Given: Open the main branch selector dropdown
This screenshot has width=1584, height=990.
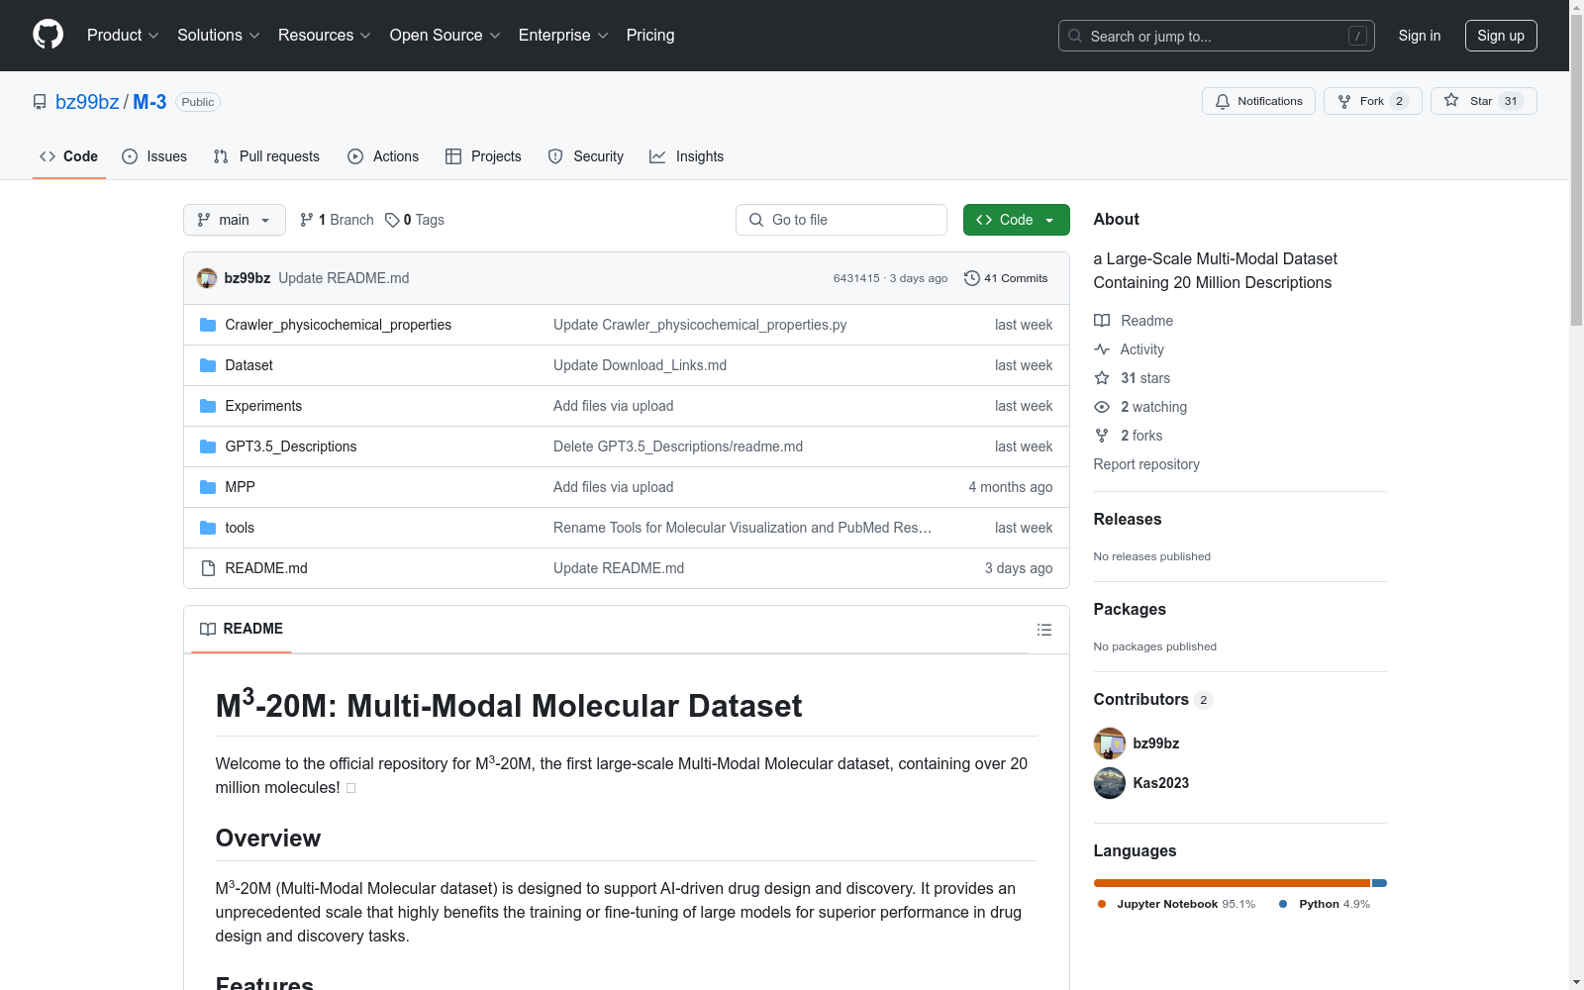Looking at the screenshot, I should pyautogui.click(x=235, y=220).
